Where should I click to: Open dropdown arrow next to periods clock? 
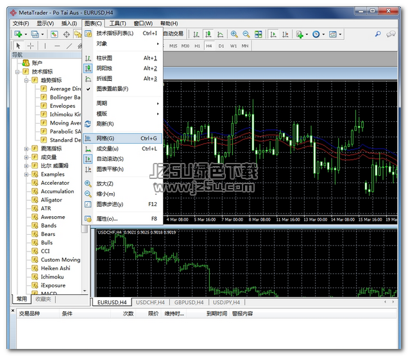tap(323, 34)
